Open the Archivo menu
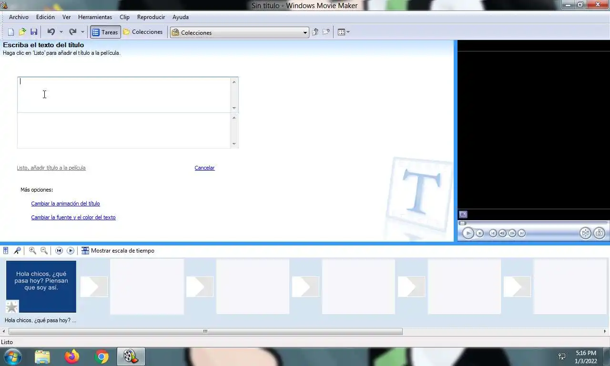Image resolution: width=610 pixels, height=366 pixels. [19, 17]
